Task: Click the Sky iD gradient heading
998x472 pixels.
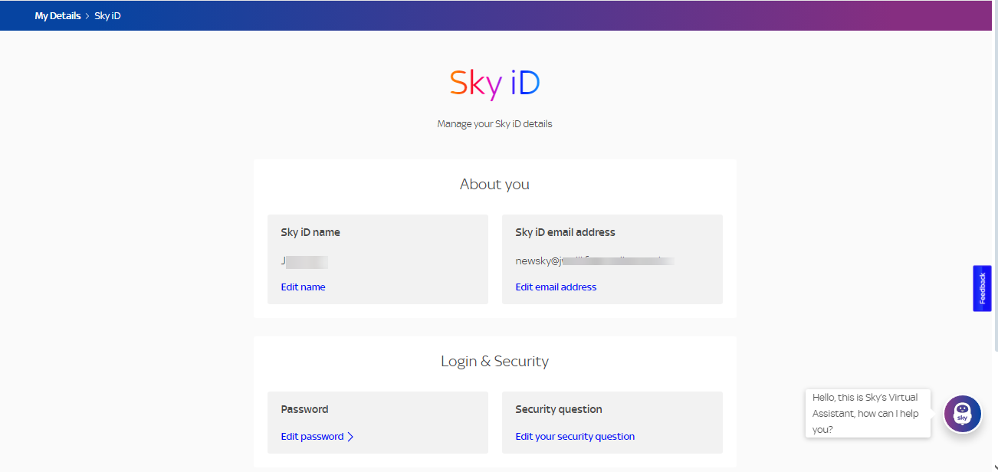Action: click(x=494, y=82)
